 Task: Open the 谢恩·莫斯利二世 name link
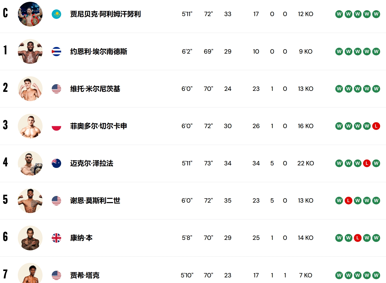coord(95,201)
